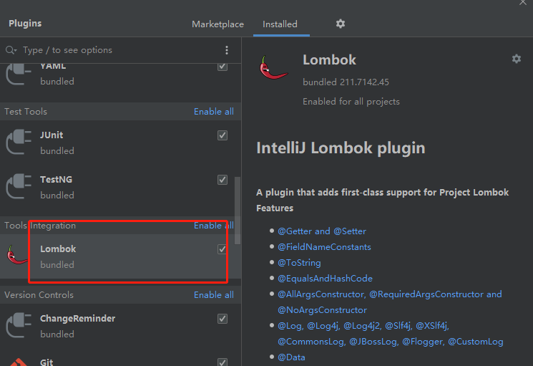Screen dimensions: 533x366
Task: Open the @ToString link
Action: (x=299, y=263)
